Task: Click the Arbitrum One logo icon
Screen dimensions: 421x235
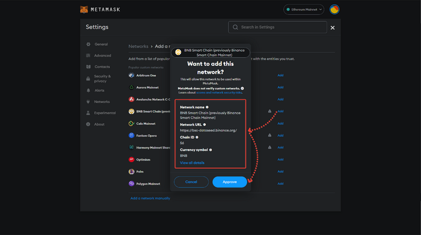Action: (x=131, y=75)
